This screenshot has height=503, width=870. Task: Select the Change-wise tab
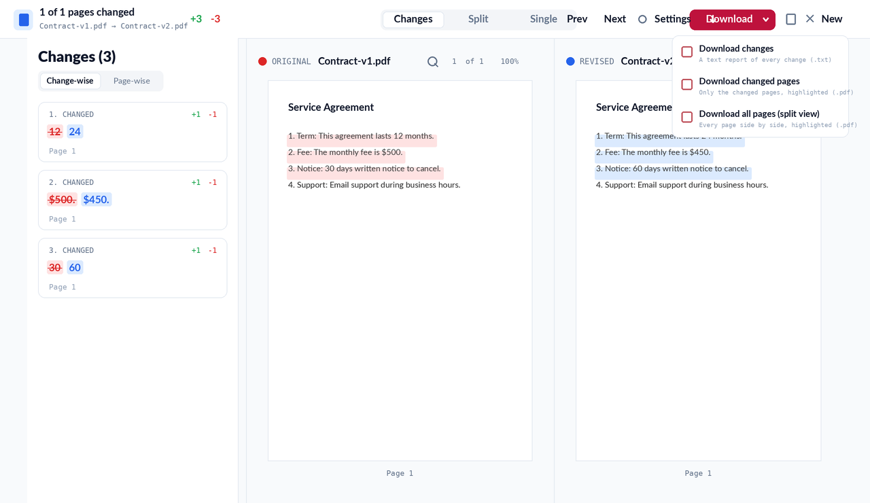[70, 81]
